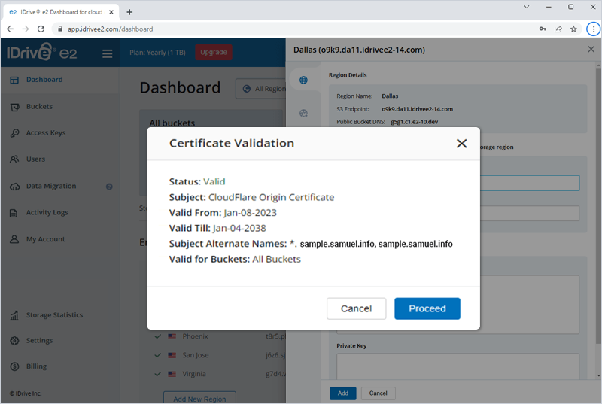Click the Settings gear icon
The height and width of the screenshot is (404, 602).
14,341
